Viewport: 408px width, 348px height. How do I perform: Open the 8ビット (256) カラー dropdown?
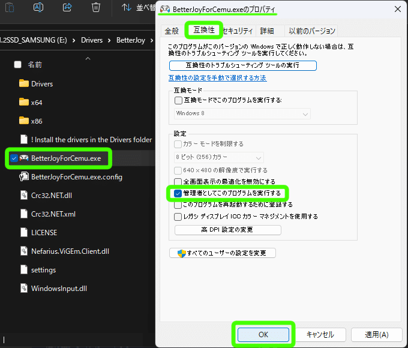[x=218, y=157]
